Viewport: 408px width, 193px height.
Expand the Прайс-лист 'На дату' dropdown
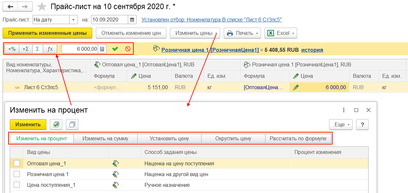click(73, 20)
